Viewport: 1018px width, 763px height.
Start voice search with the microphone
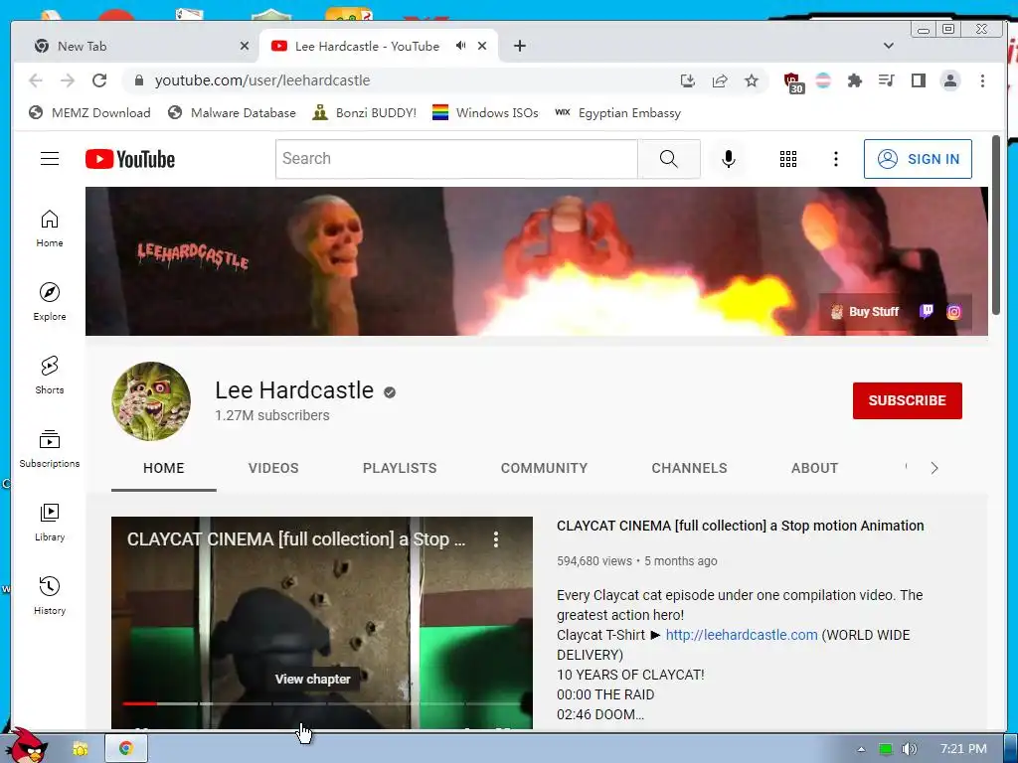tap(729, 159)
